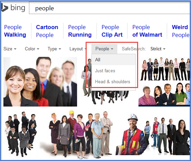Click the search box containing "people"

(x=109, y=8)
